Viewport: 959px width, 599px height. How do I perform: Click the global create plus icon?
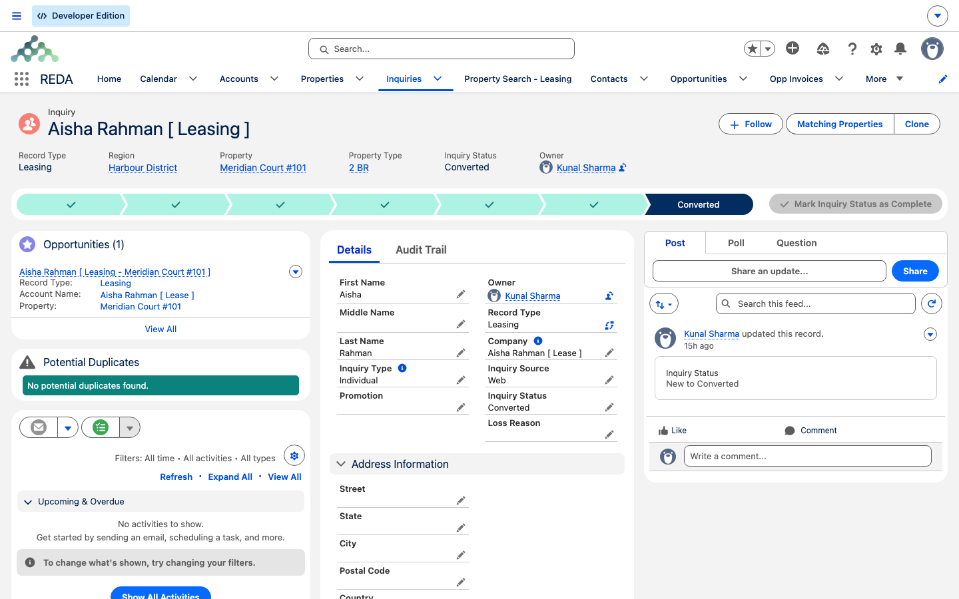coord(793,48)
